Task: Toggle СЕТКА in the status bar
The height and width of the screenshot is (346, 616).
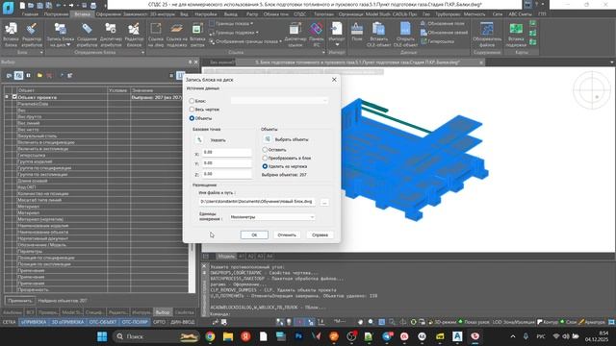Action: 9,322
